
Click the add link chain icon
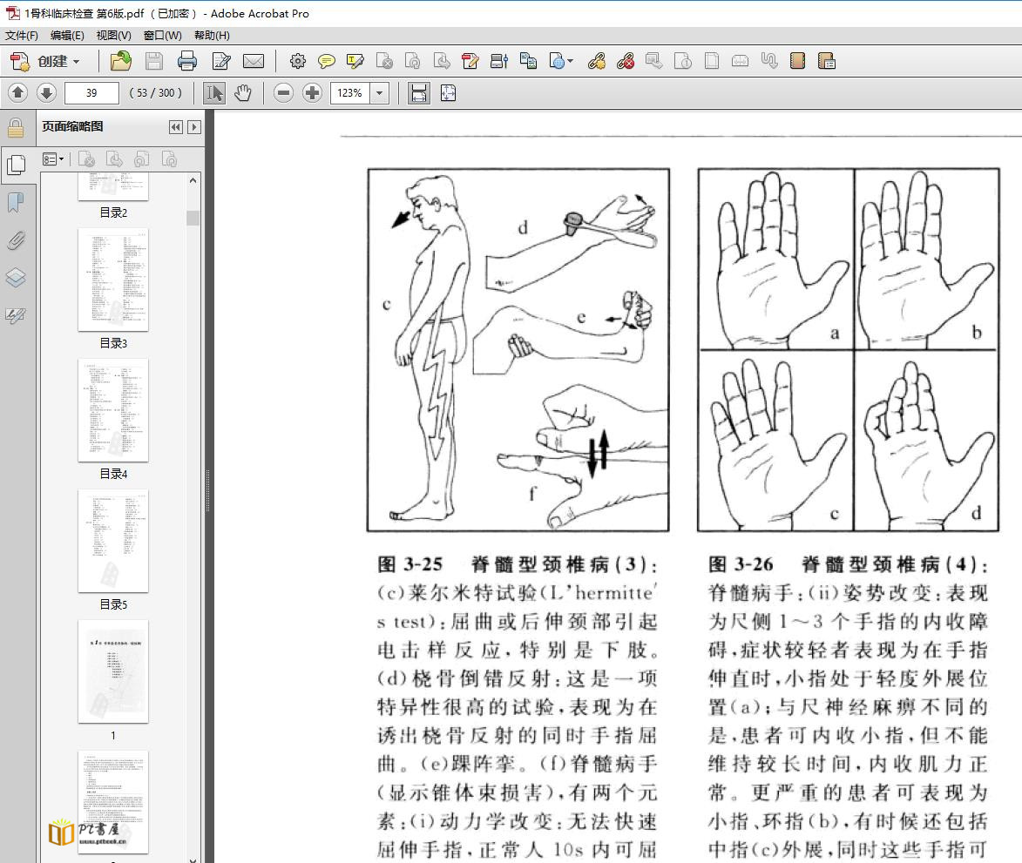[x=596, y=61]
